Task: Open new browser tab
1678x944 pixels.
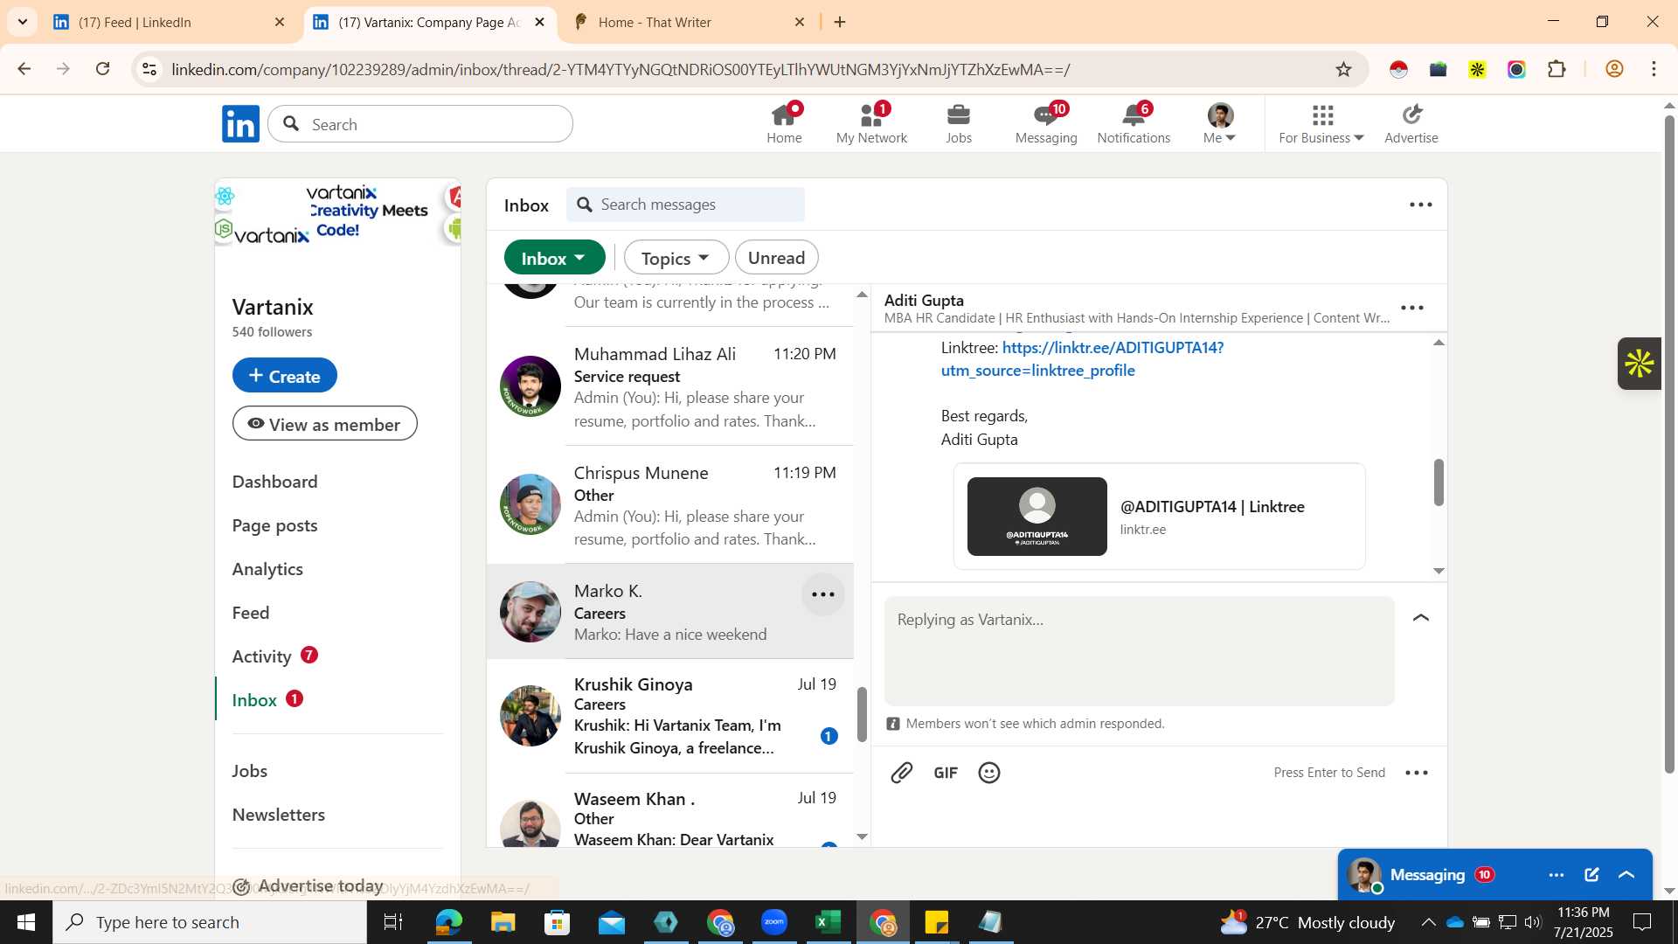Action: (840, 22)
